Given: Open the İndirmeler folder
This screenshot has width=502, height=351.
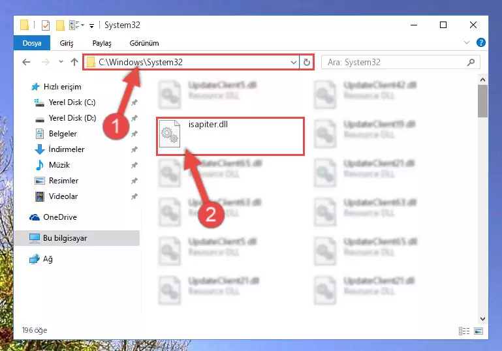Looking at the screenshot, I should [x=67, y=149].
